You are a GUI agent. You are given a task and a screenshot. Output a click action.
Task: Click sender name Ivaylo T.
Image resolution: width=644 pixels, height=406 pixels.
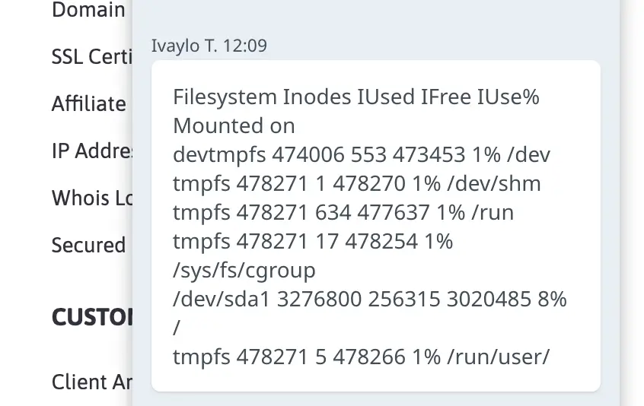pyautogui.click(x=185, y=46)
